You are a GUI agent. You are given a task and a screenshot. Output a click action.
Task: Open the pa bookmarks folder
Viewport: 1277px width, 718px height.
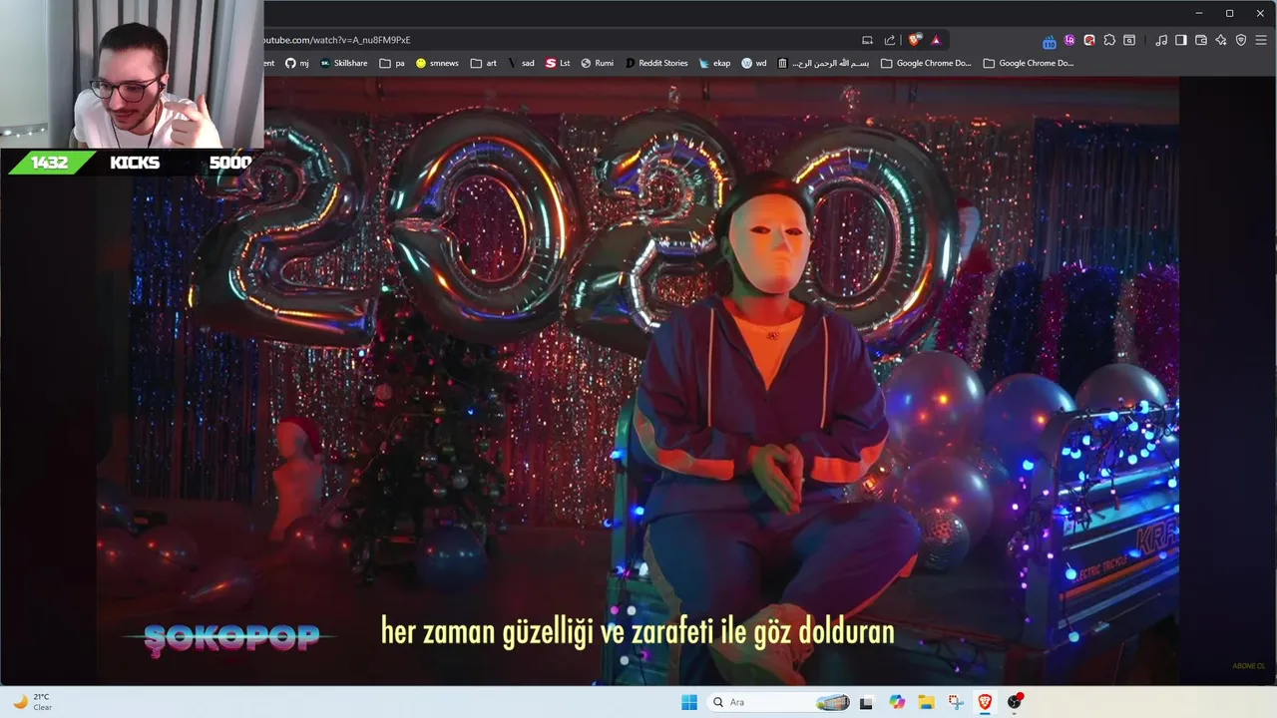click(392, 63)
